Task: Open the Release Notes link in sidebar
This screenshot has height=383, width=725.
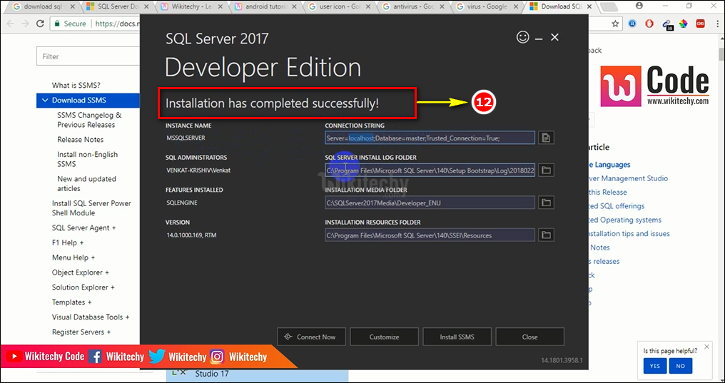Action: click(x=81, y=140)
